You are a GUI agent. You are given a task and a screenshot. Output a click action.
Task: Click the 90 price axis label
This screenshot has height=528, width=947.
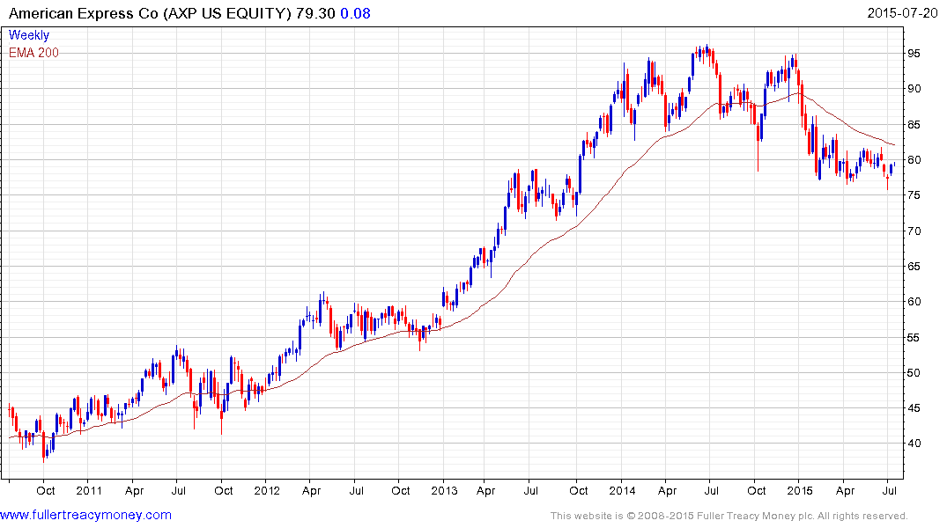[914, 89]
